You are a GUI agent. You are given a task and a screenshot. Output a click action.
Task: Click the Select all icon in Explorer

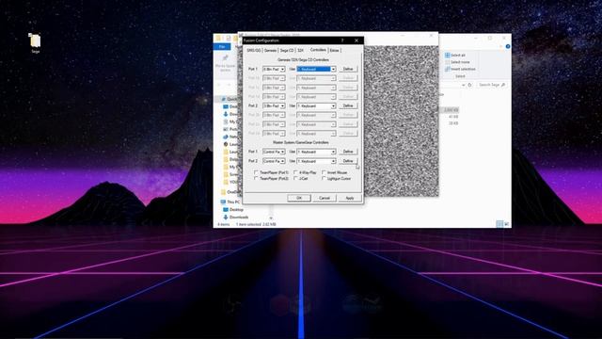[448, 56]
